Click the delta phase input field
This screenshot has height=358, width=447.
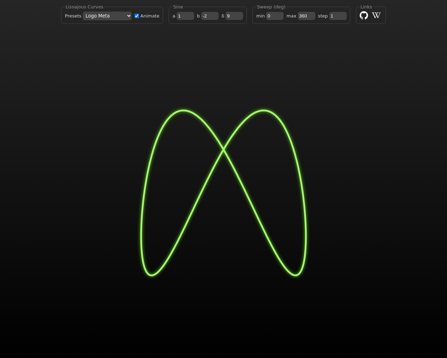[x=234, y=16]
